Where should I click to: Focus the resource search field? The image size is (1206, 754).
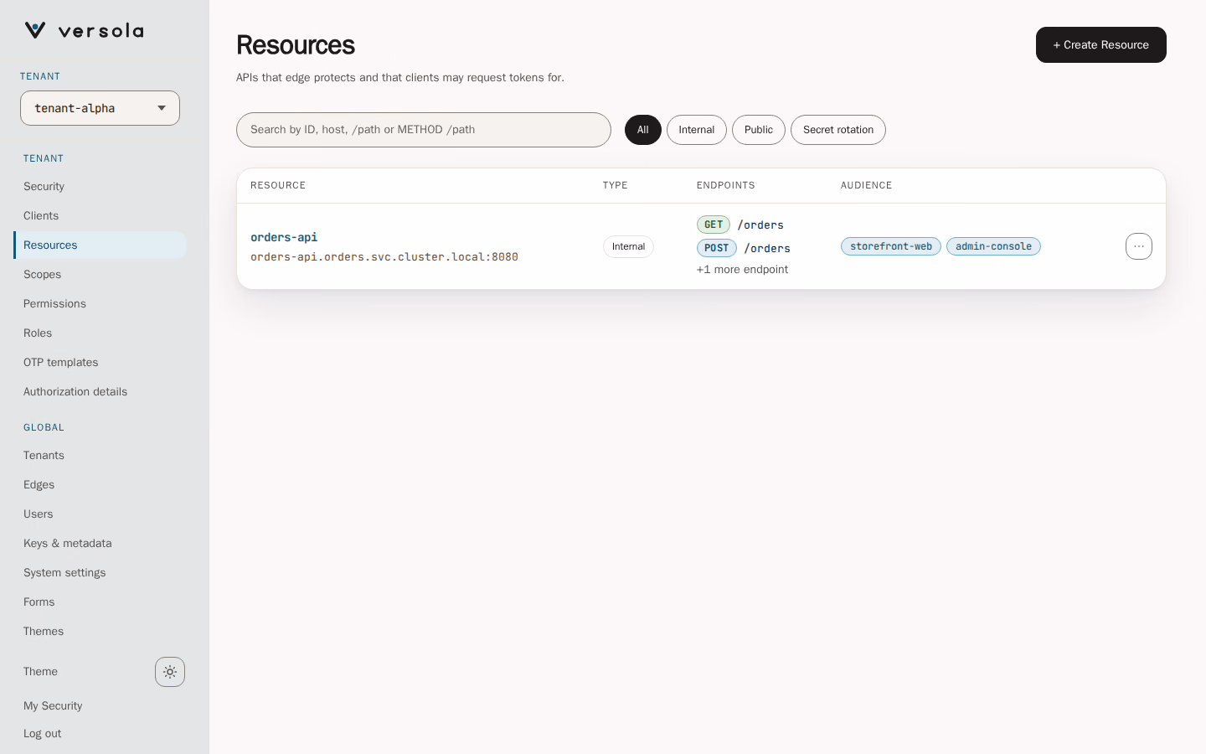pos(424,130)
